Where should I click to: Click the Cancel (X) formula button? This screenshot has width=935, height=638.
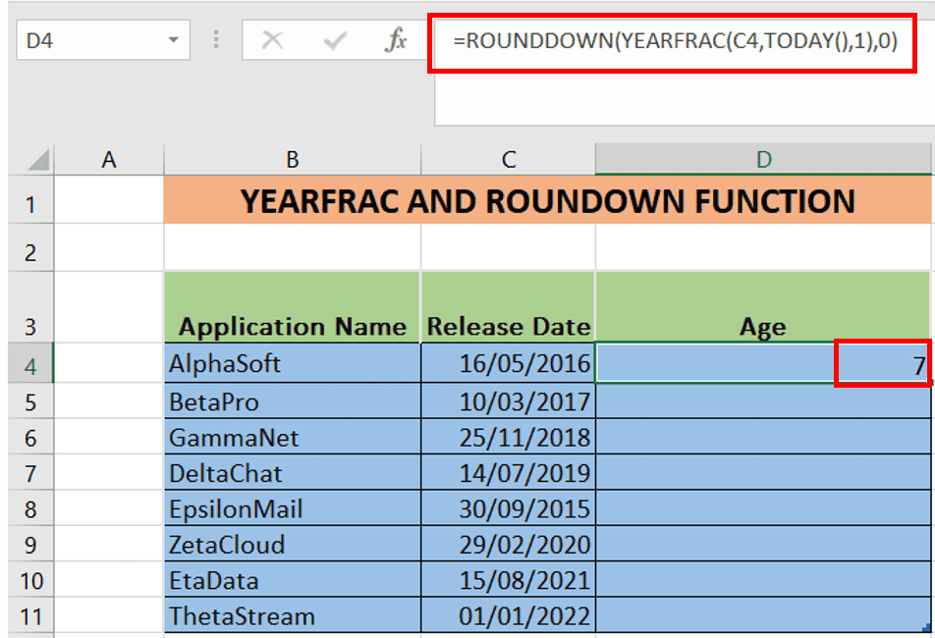[272, 40]
